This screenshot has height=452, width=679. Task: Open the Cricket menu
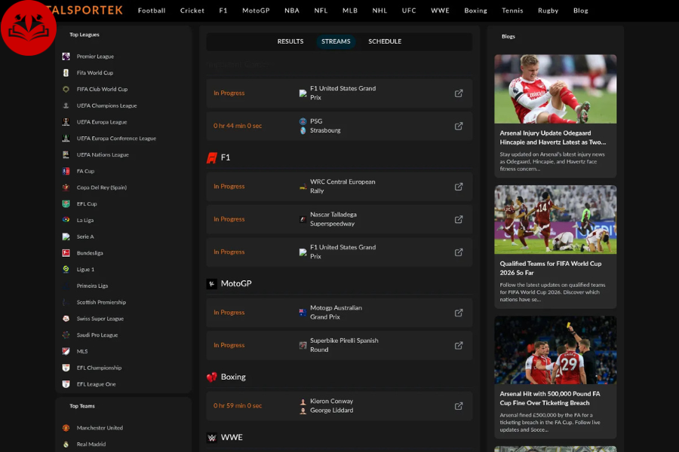click(192, 11)
